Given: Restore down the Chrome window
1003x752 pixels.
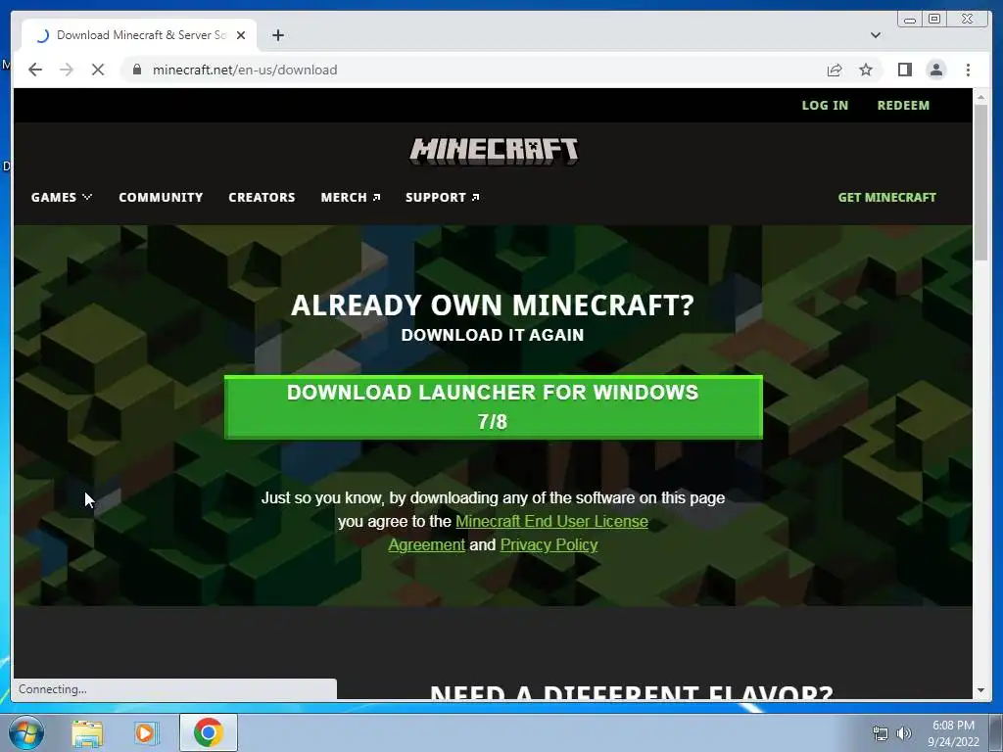Looking at the screenshot, I should pyautogui.click(x=934, y=20).
